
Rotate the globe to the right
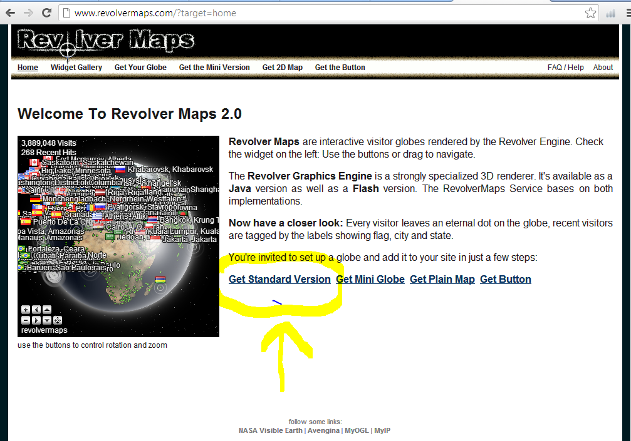pyautogui.click(x=36, y=320)
